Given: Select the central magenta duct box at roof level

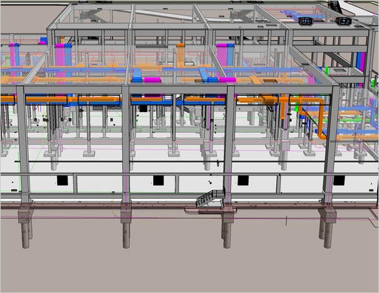Looking at the screenshot, I should click(153, 80).
